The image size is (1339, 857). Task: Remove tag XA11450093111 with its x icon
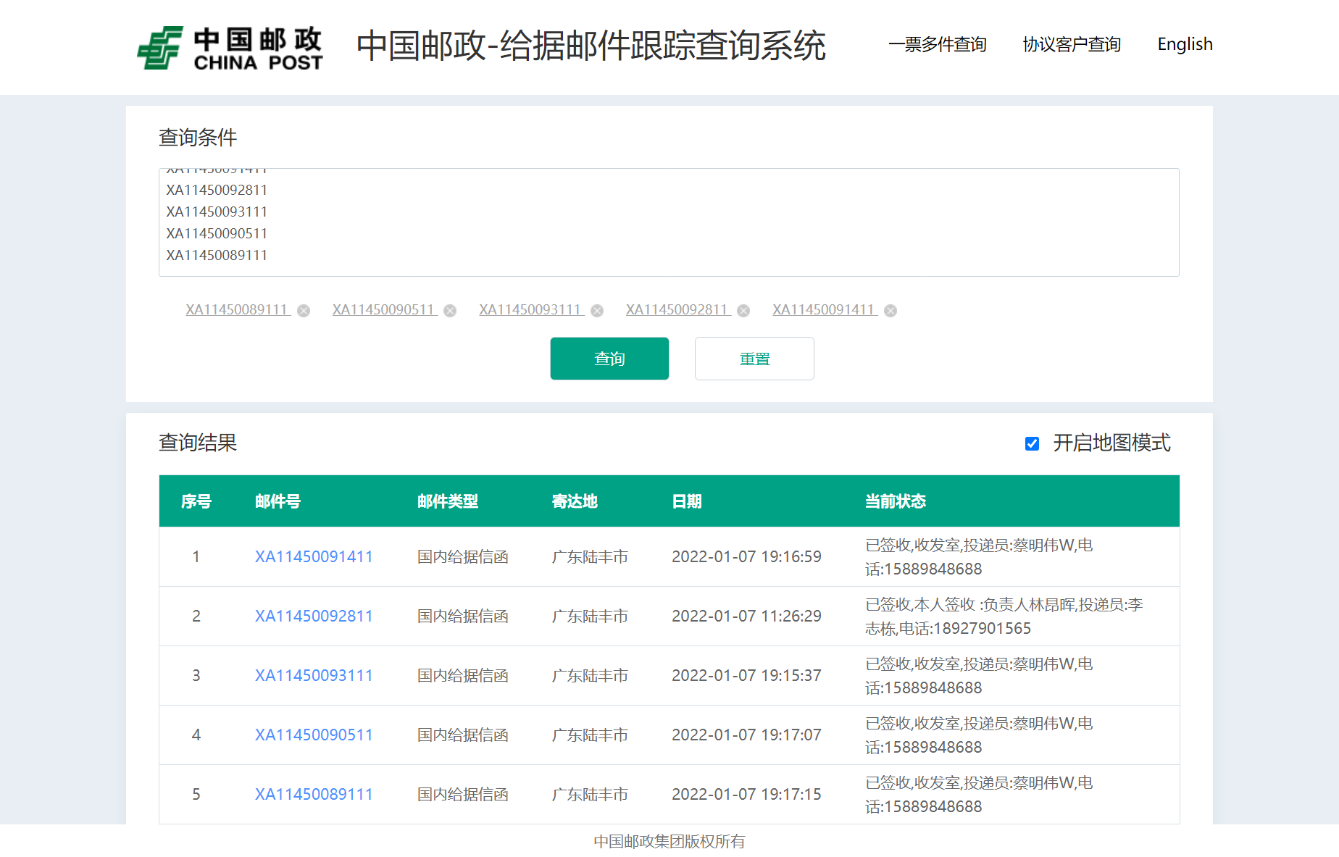click(x=597, y=311)
